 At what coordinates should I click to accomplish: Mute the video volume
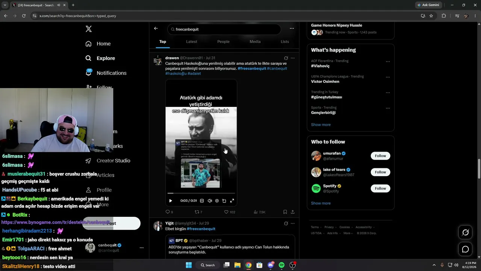[210, 201]
